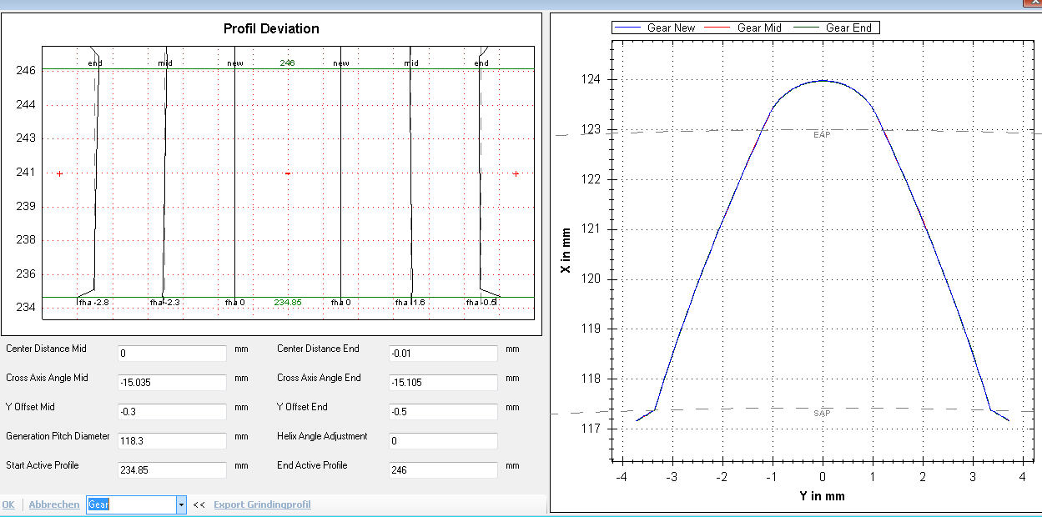
Task: Edit the Start Active Profile input field
Action: (173, 469)
